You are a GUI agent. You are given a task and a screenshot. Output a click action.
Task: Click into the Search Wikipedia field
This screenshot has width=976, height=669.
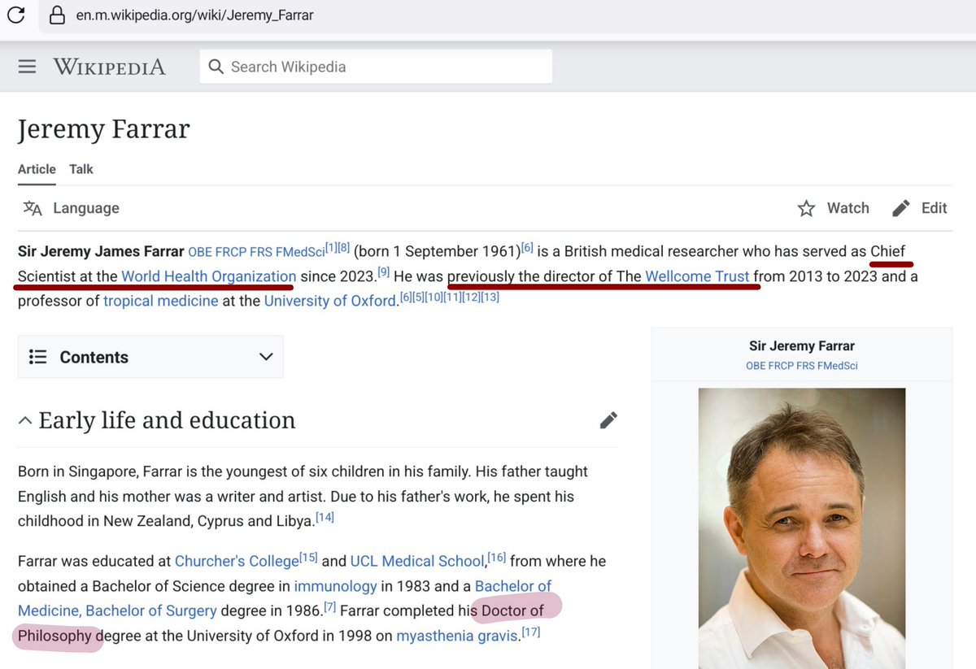pyautogui.click(x=376, y=67)
